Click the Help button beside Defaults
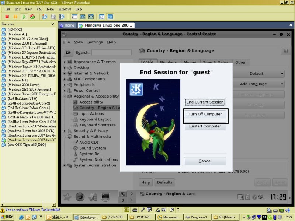Viewport: 295px width, 221px height. pyautogui.click(x=146, y=182)
